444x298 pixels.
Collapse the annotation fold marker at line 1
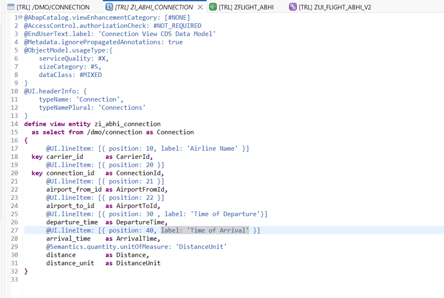point(21,17)
